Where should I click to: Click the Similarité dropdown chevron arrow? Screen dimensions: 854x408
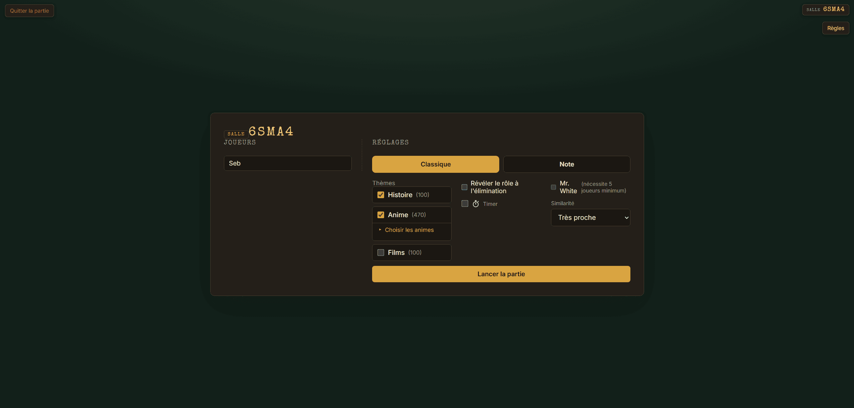(x=626, y=218)
